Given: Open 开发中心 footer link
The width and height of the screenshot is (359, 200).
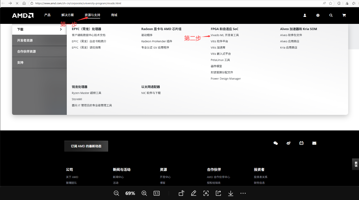Looking at the screenshot, I should [165, 177].
